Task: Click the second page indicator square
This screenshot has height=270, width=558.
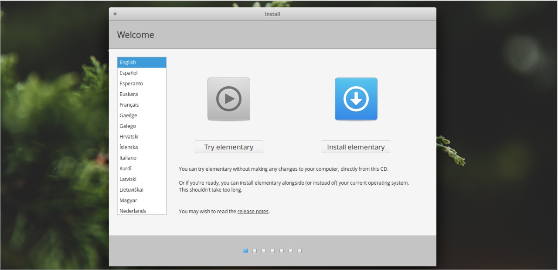Action: [x=255, y=250]
